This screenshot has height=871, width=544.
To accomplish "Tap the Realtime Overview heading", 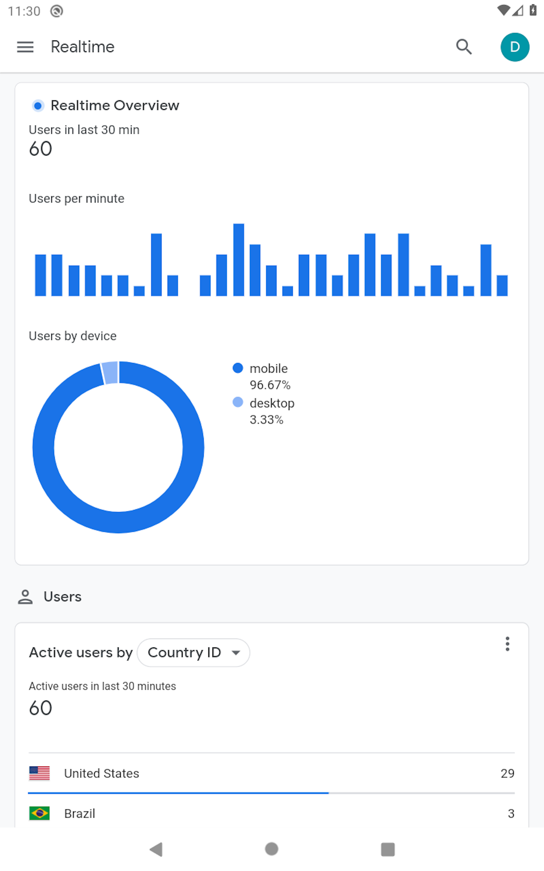I will [115, 105].
